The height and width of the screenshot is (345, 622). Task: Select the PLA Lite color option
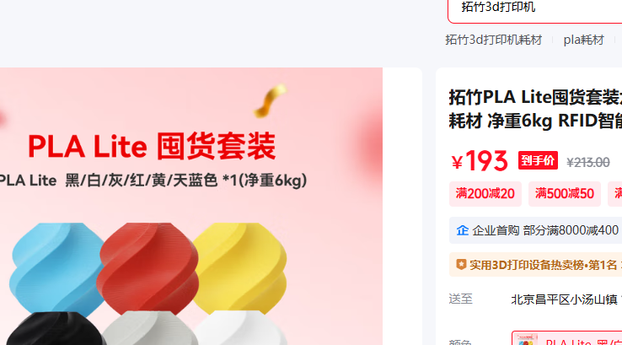tap(567, 338)
